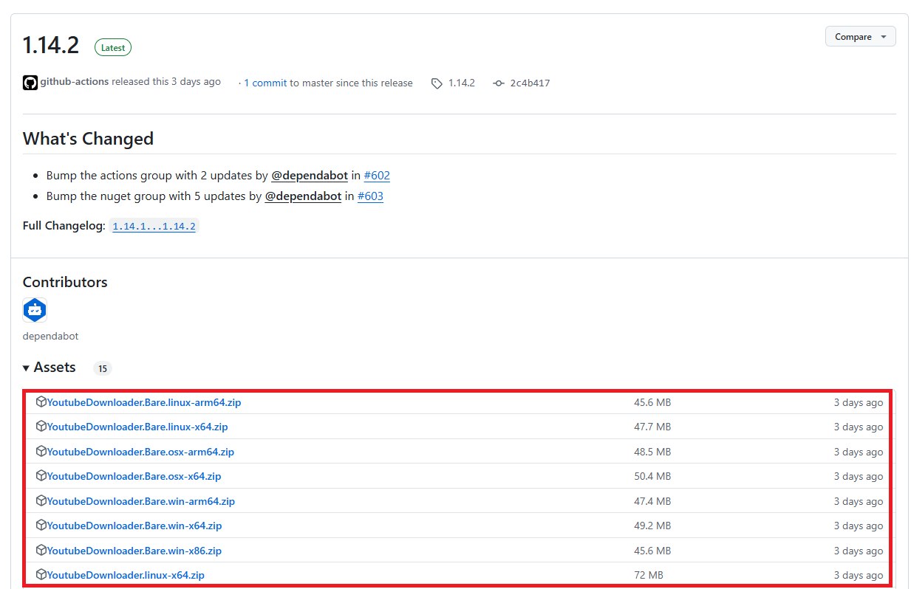Open the @dependabot mention for #602
The width and height of the screenshot is (911, 589).
click(x=310, y=176)
